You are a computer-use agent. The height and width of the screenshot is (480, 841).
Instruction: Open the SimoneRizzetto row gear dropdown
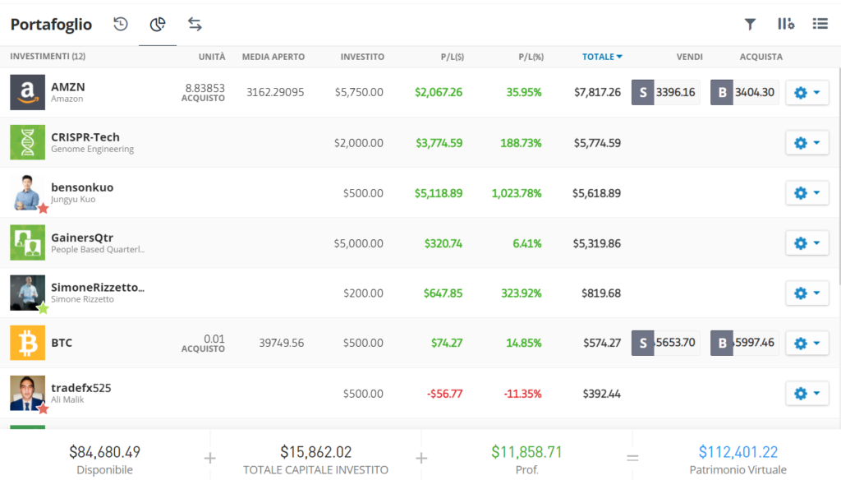[807, 293]
